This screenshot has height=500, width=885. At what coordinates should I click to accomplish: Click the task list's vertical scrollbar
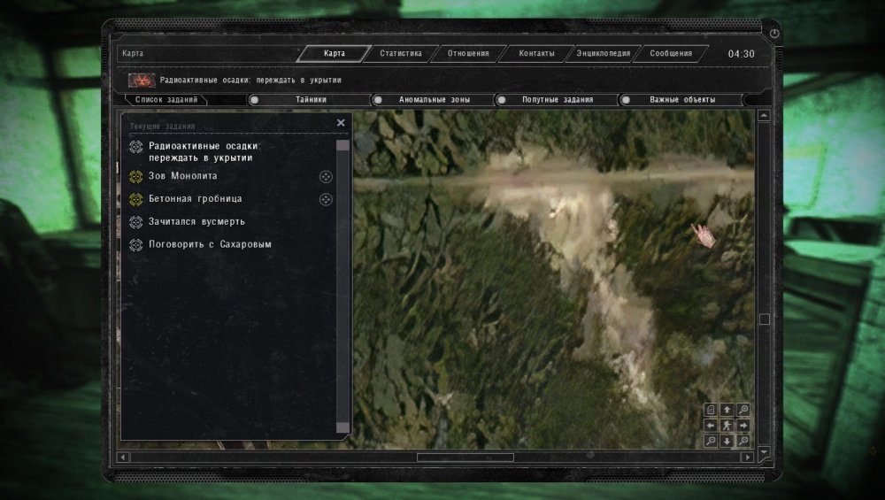pyautogui.click(x=342, y=286)
